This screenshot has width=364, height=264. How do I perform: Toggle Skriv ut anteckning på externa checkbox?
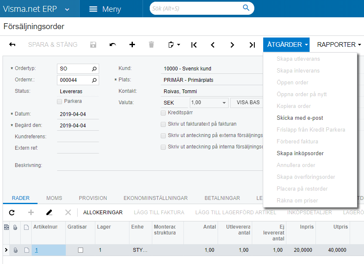pos(163,136)
